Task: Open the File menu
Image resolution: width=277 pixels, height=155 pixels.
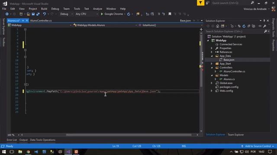Action: click(4, 9)
